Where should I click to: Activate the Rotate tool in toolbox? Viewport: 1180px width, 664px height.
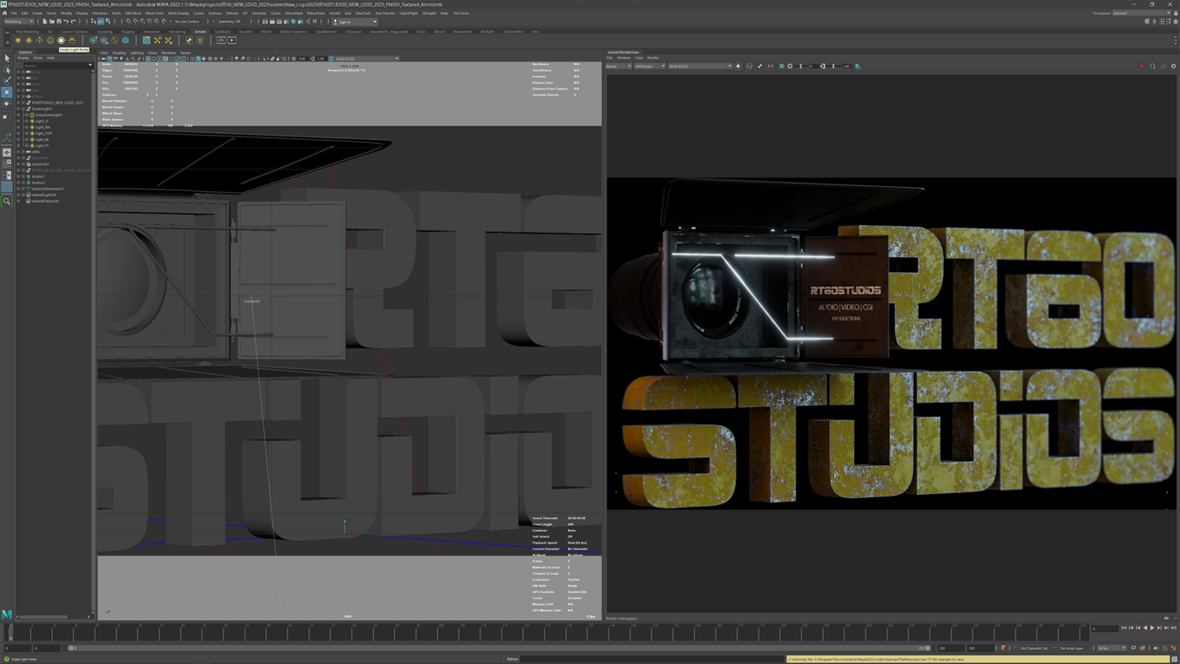point(7,104)
